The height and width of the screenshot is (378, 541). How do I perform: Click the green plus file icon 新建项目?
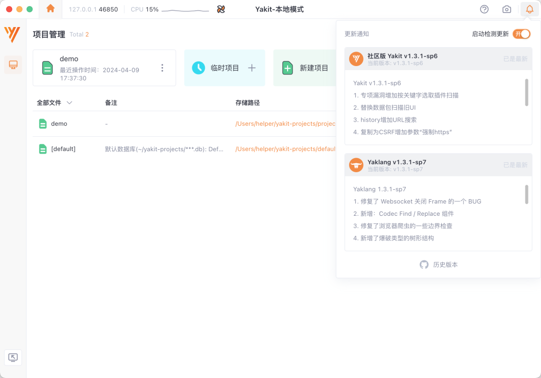[288, 68]
